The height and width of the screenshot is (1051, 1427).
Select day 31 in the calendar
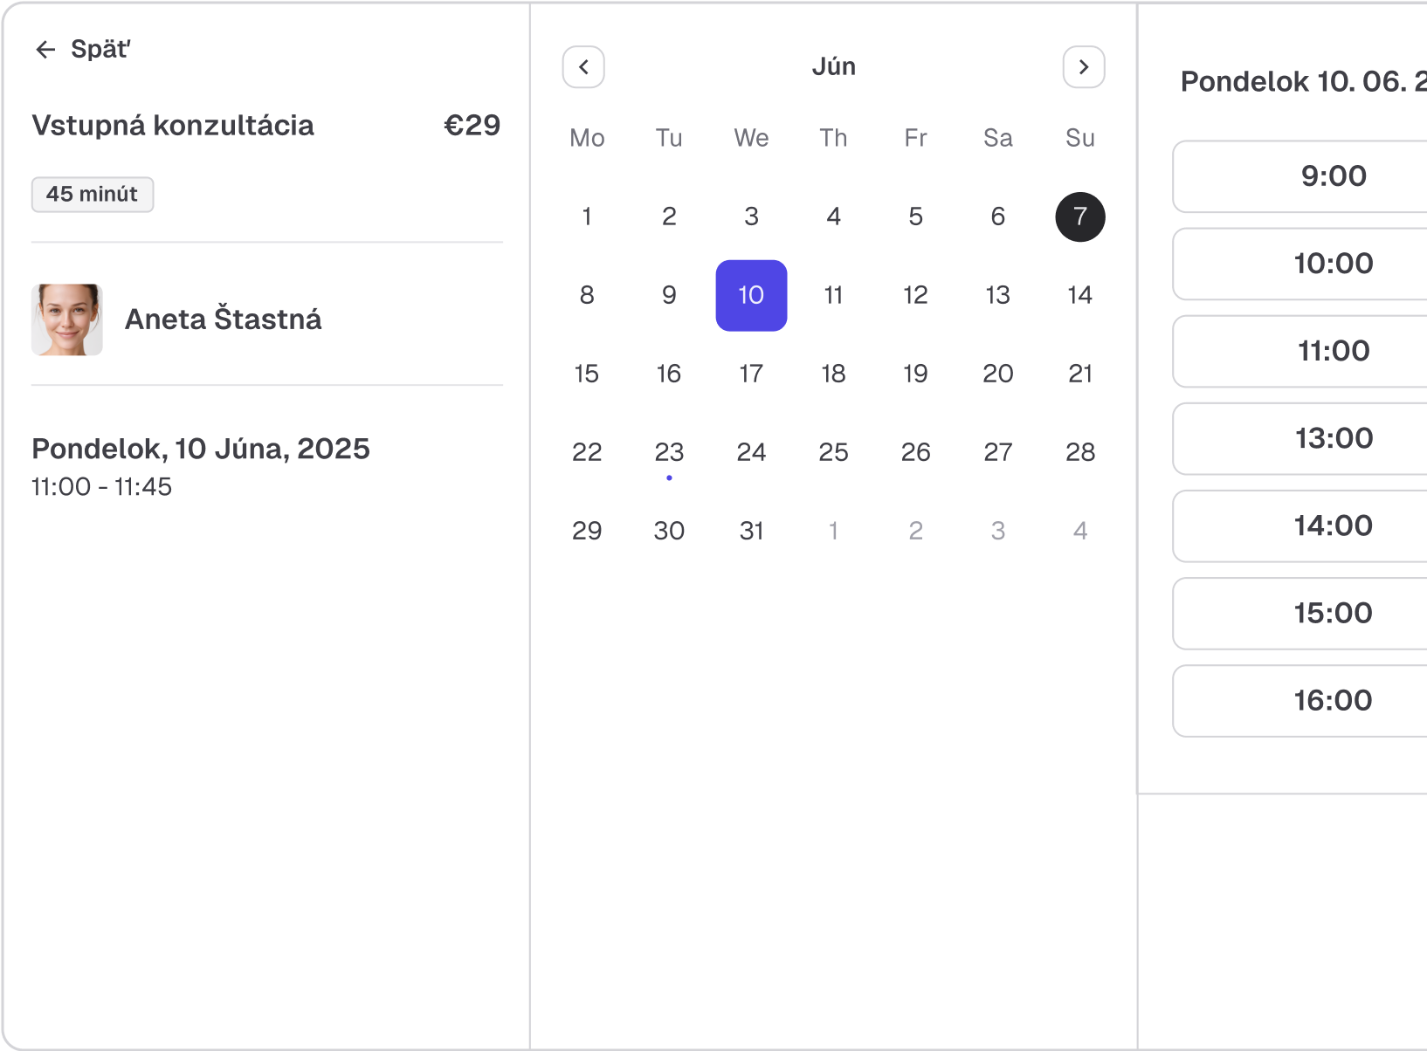[x=751, y=531]
